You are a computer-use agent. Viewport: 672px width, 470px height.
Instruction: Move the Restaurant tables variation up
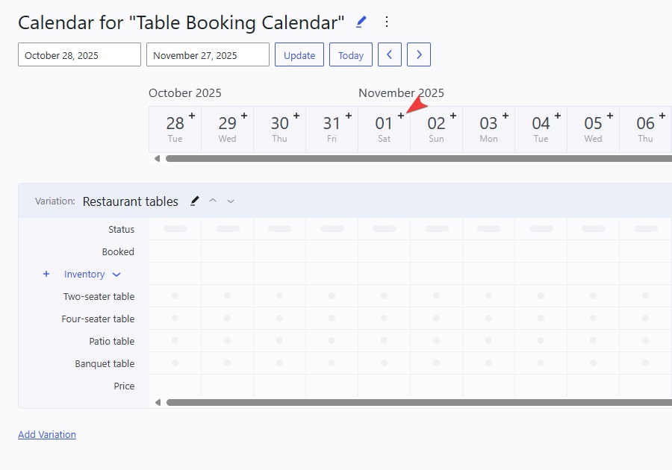pos(213,200)
